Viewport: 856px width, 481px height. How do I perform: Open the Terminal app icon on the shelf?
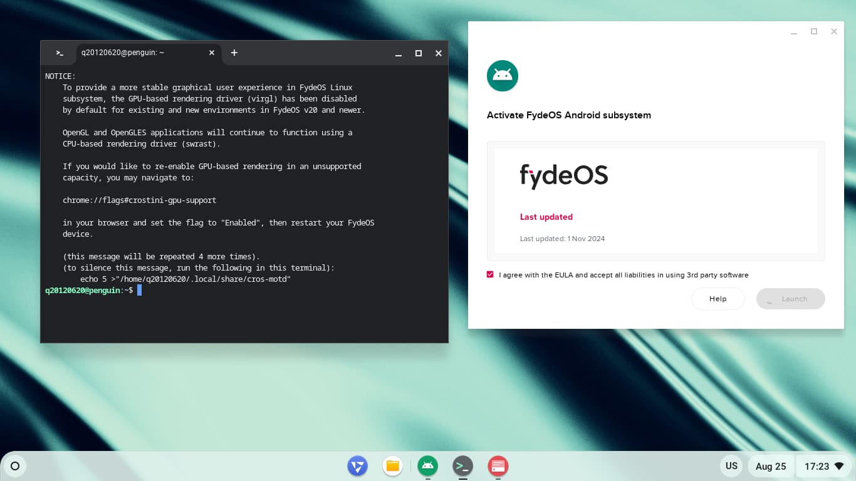pos(462,466)
